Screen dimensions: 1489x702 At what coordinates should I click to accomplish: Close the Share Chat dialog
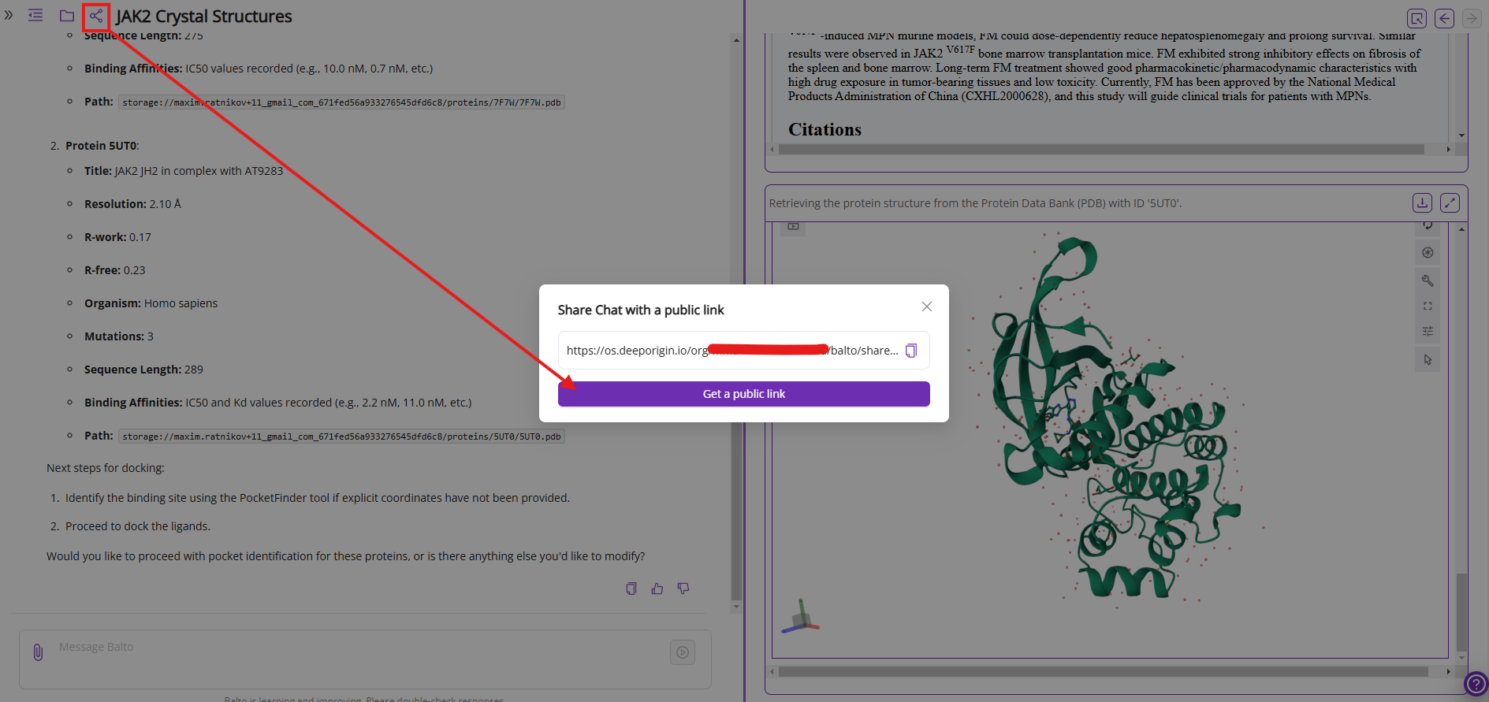(x=927, y=306)
